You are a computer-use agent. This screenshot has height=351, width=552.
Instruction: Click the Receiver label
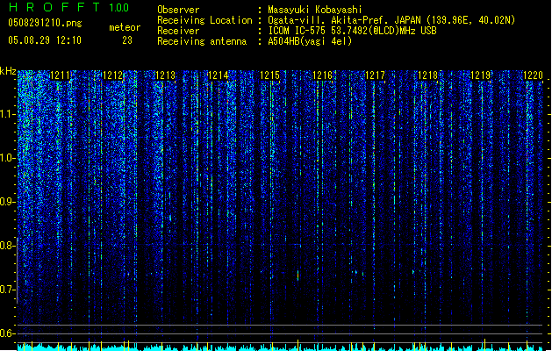178,31
